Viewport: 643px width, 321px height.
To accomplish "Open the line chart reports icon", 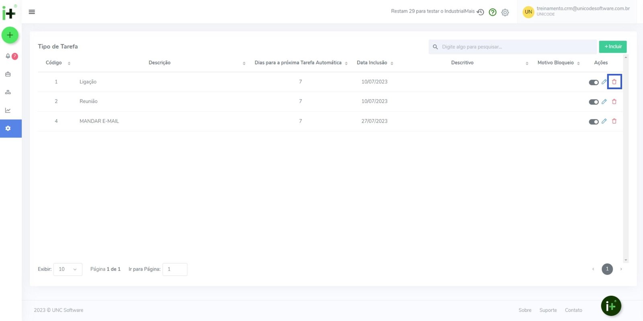I will click(8, 110).
